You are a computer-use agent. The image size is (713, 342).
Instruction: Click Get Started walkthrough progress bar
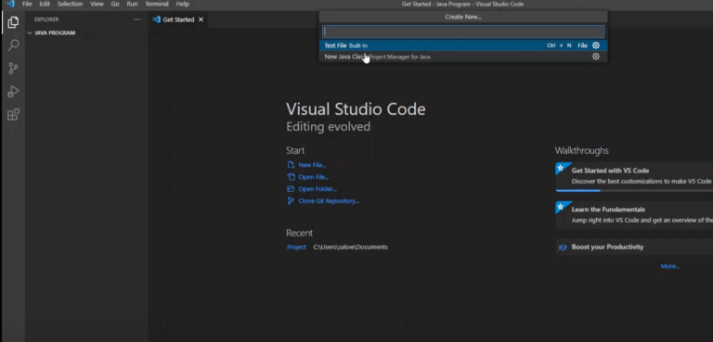[x=634, y=190]
